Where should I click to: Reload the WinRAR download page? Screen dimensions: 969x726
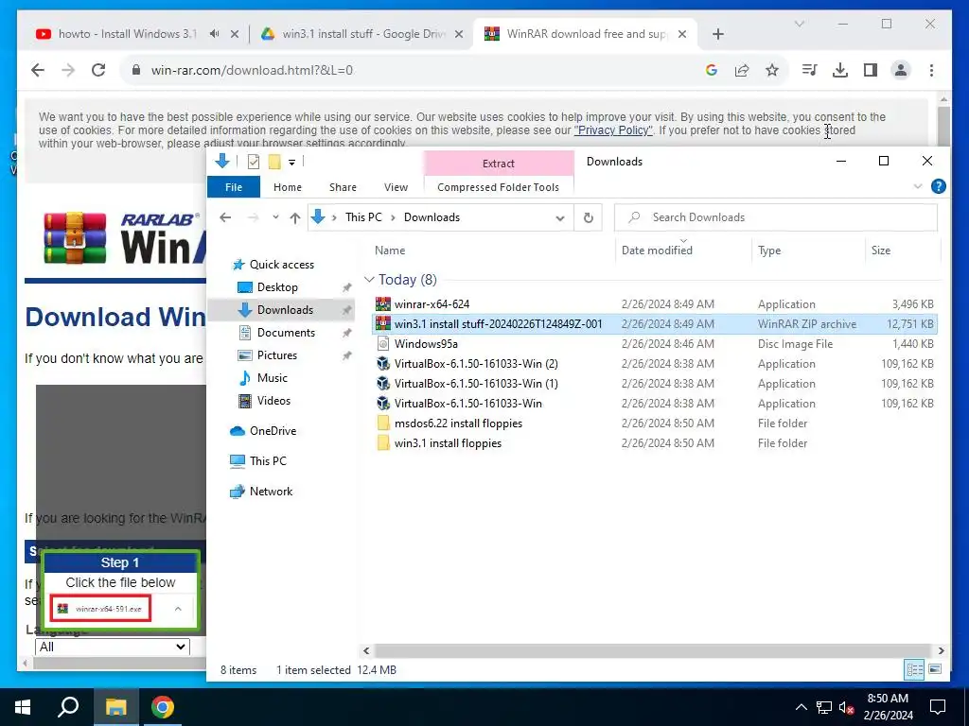coord(98,70)
